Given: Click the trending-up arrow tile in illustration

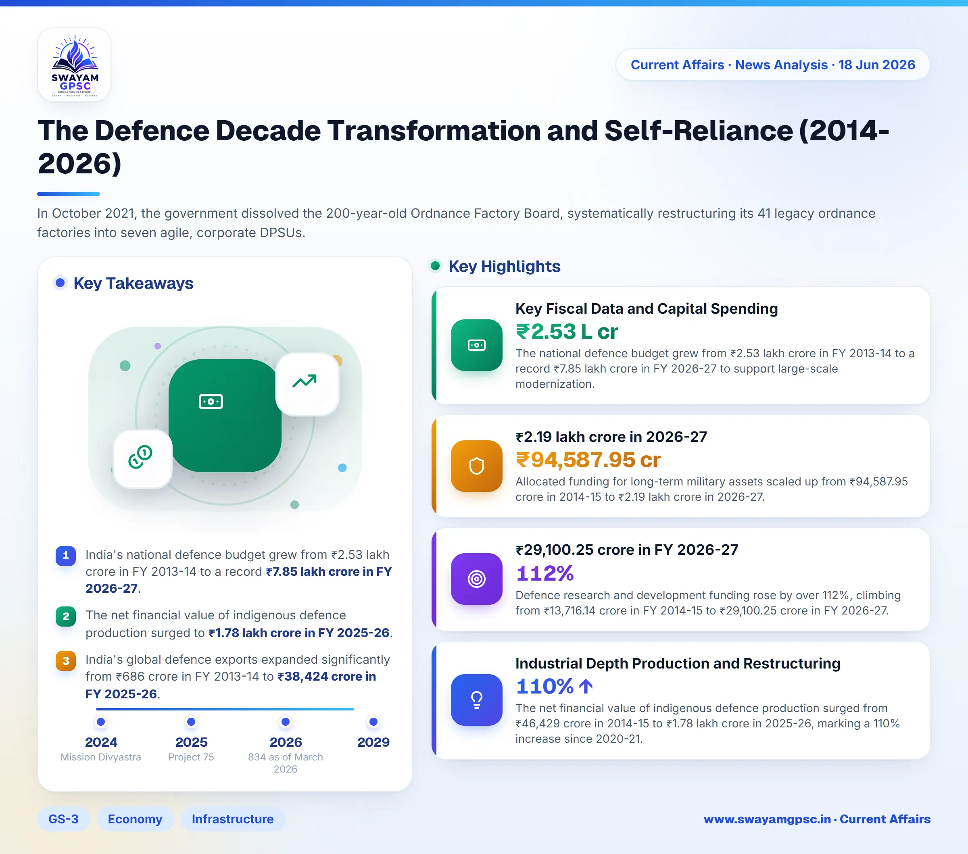Looking at the screenshot, I should tap(307, 384).
